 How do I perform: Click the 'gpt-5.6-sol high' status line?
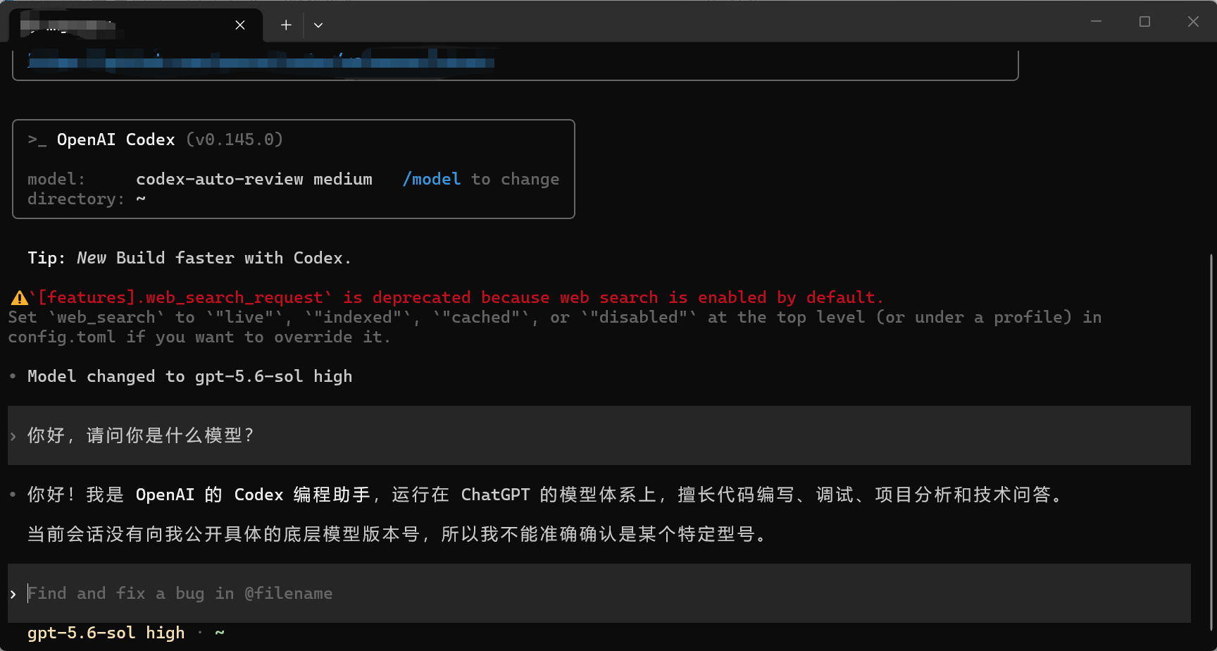point(106,633)
